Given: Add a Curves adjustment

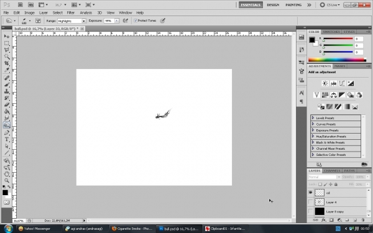Looking at the screenshot, I should point(342,83).
